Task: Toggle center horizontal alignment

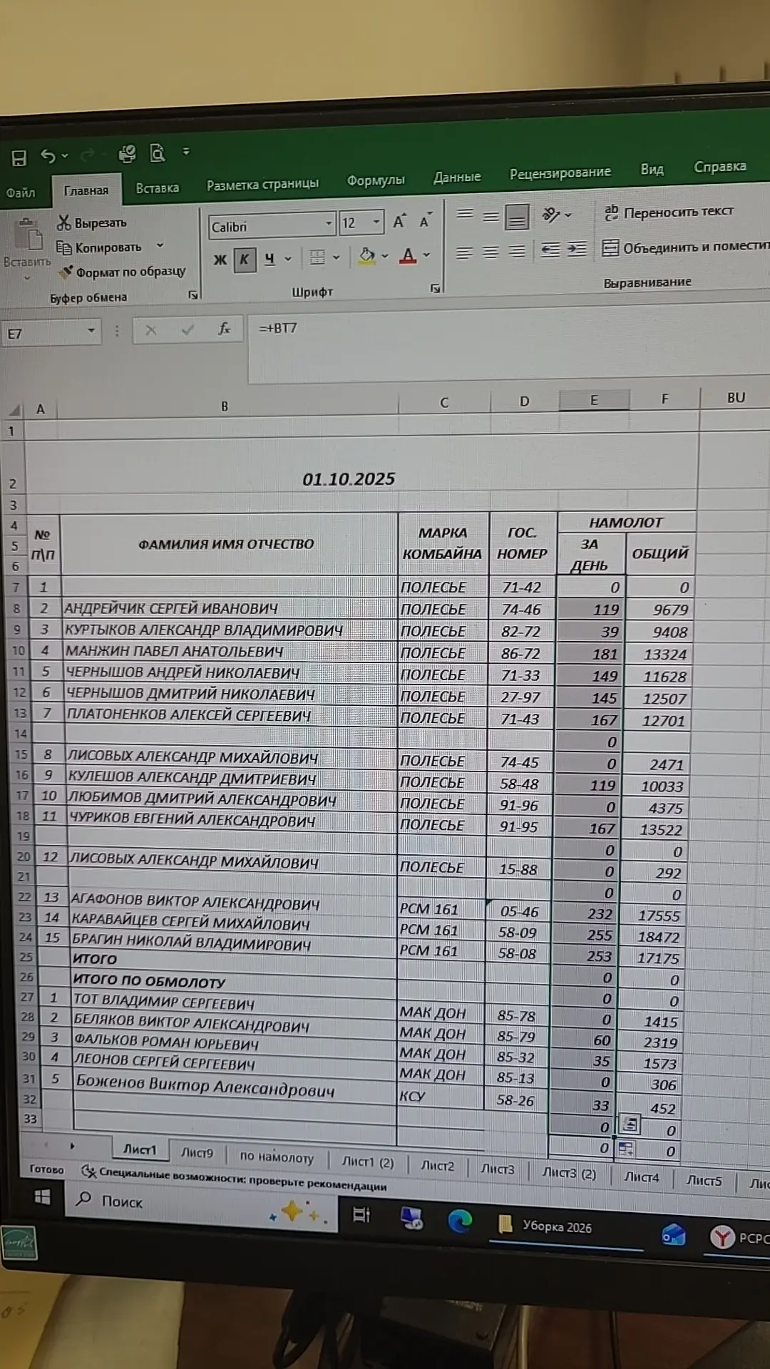Action: [x=490, y=252]
